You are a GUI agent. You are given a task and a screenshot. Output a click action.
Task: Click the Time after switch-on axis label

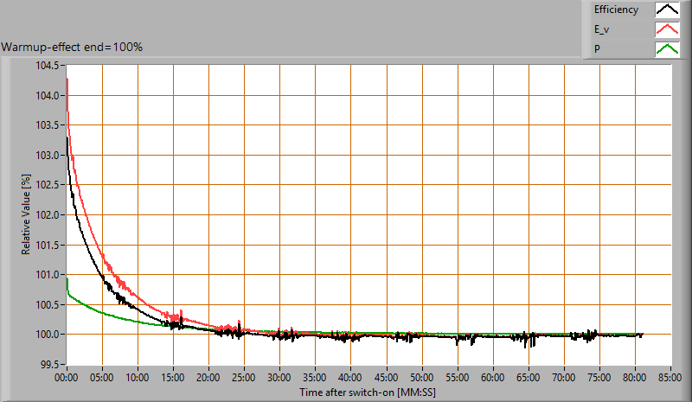pyautogui.click(x=368, y=392)
